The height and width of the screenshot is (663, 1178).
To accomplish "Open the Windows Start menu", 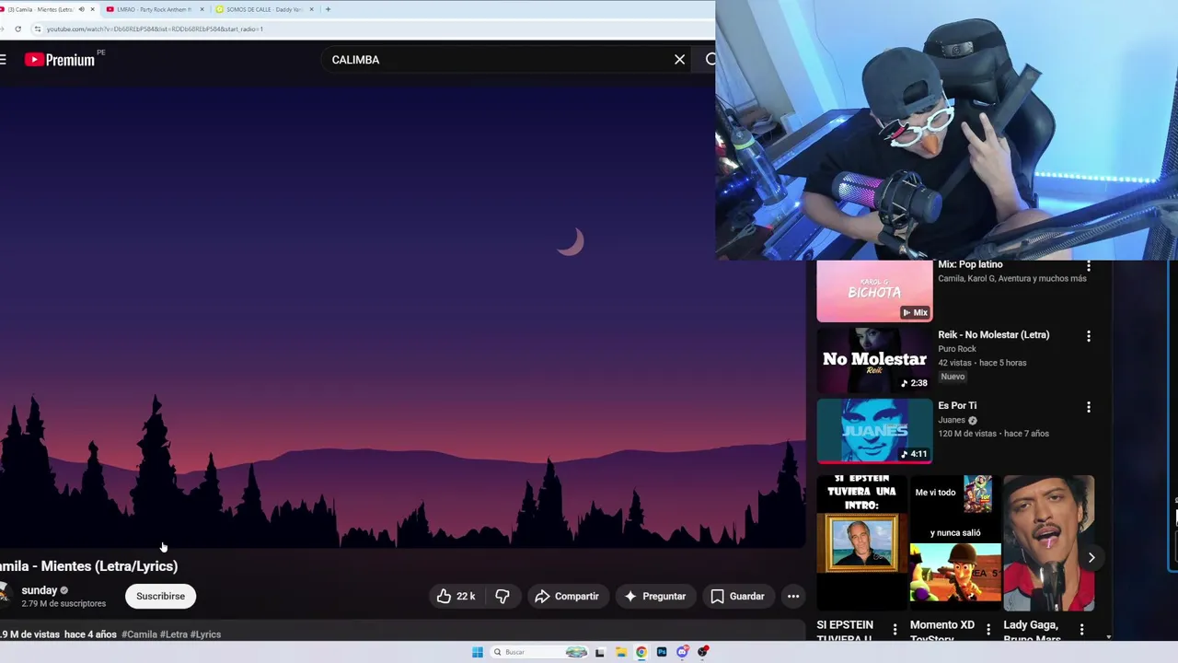I will 477,652.
